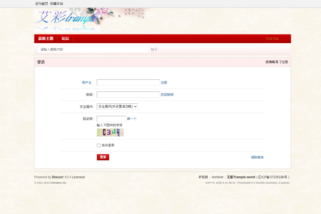Click the 设为首页 link

point(42,4)
